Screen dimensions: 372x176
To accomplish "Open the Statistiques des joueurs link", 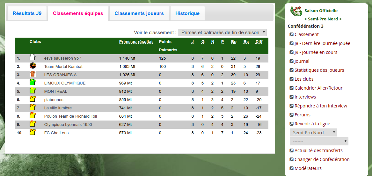I will [x=319, y=70].
